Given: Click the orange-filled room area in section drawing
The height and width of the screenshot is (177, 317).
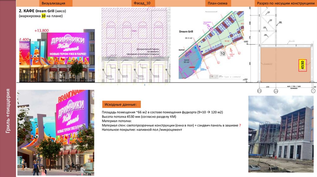Looking at the screenshot, I should (285, 64).
